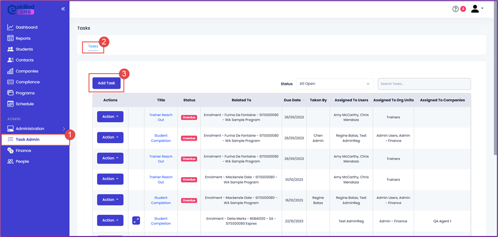This screenshot has height=237, width=498.
Task: Click Overdue badge in first row
Action: 189,117
